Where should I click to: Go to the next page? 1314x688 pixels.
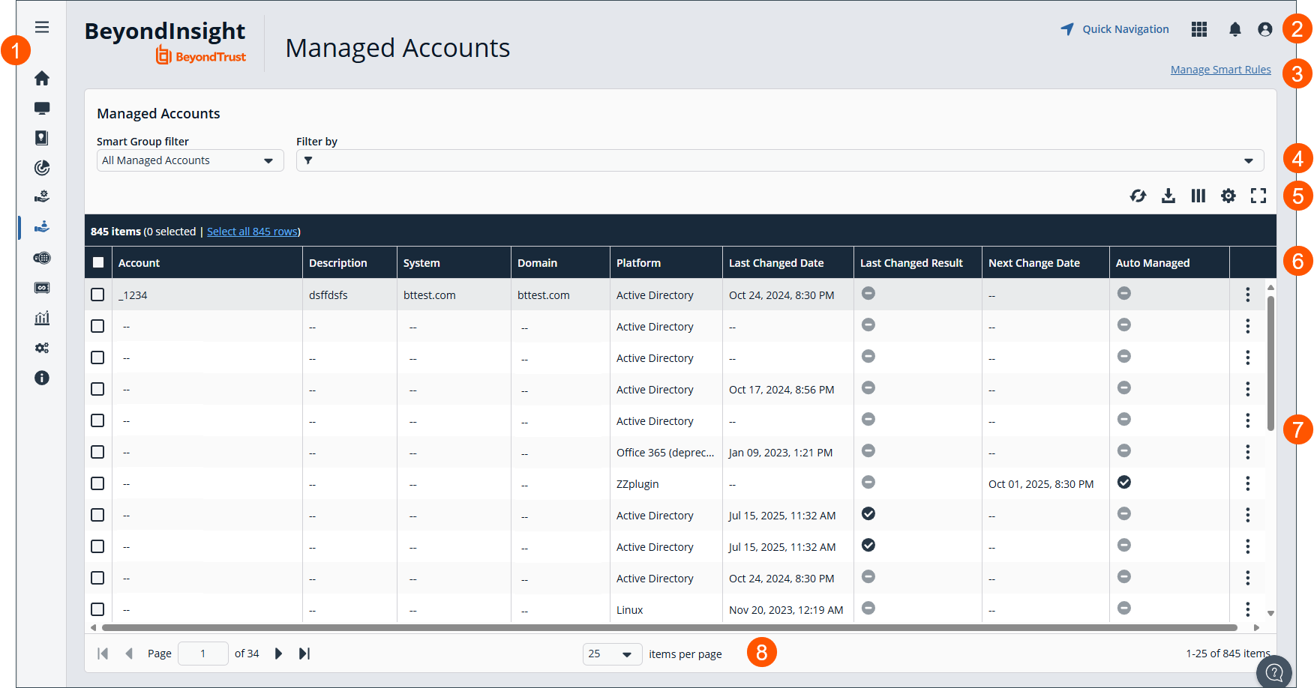pos(278,654)
